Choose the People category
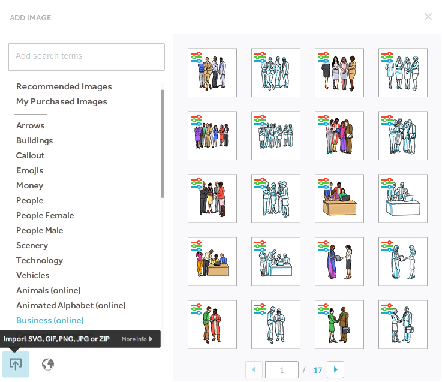This screenshot has width=442, height=382. (x=30, y=200)
